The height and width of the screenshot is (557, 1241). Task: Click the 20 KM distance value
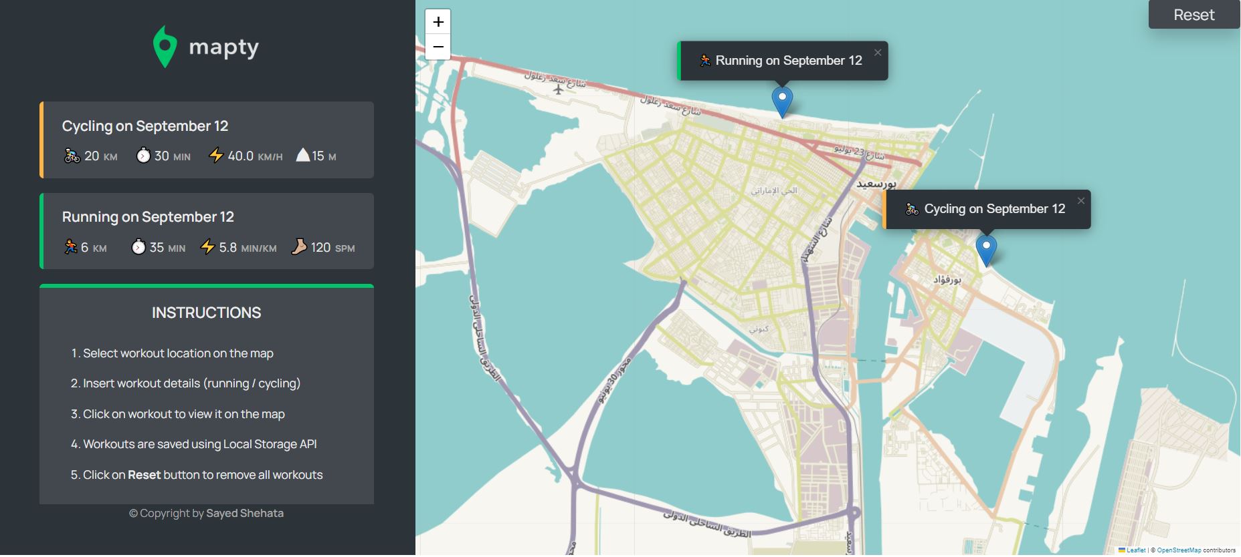[101, 156]
